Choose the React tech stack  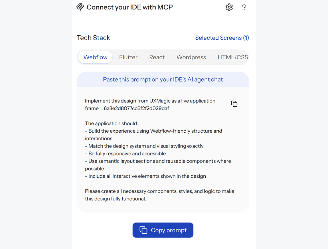[x=157, y=57]
